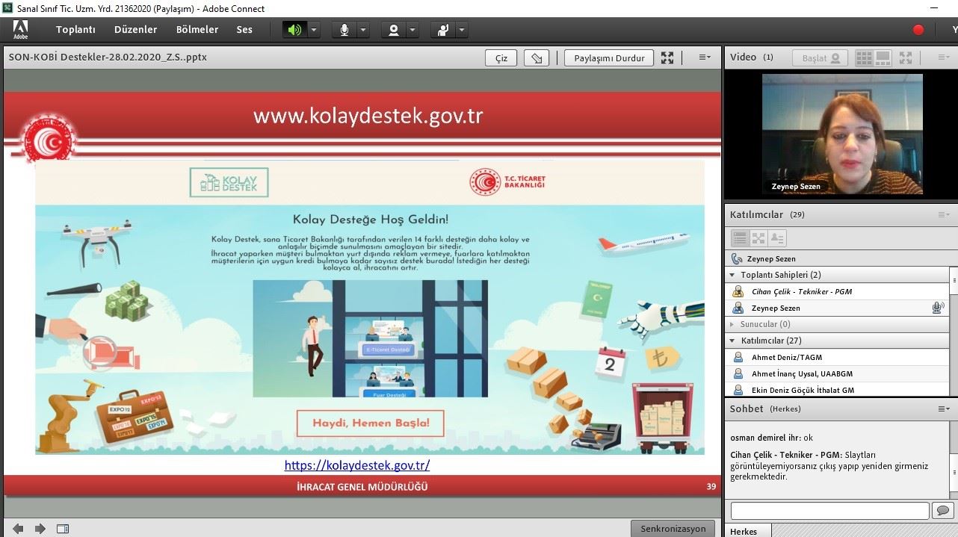Open the microphone options dropdown arrow
This screenshot has height=537, width=958.
(x=363, y=30)
